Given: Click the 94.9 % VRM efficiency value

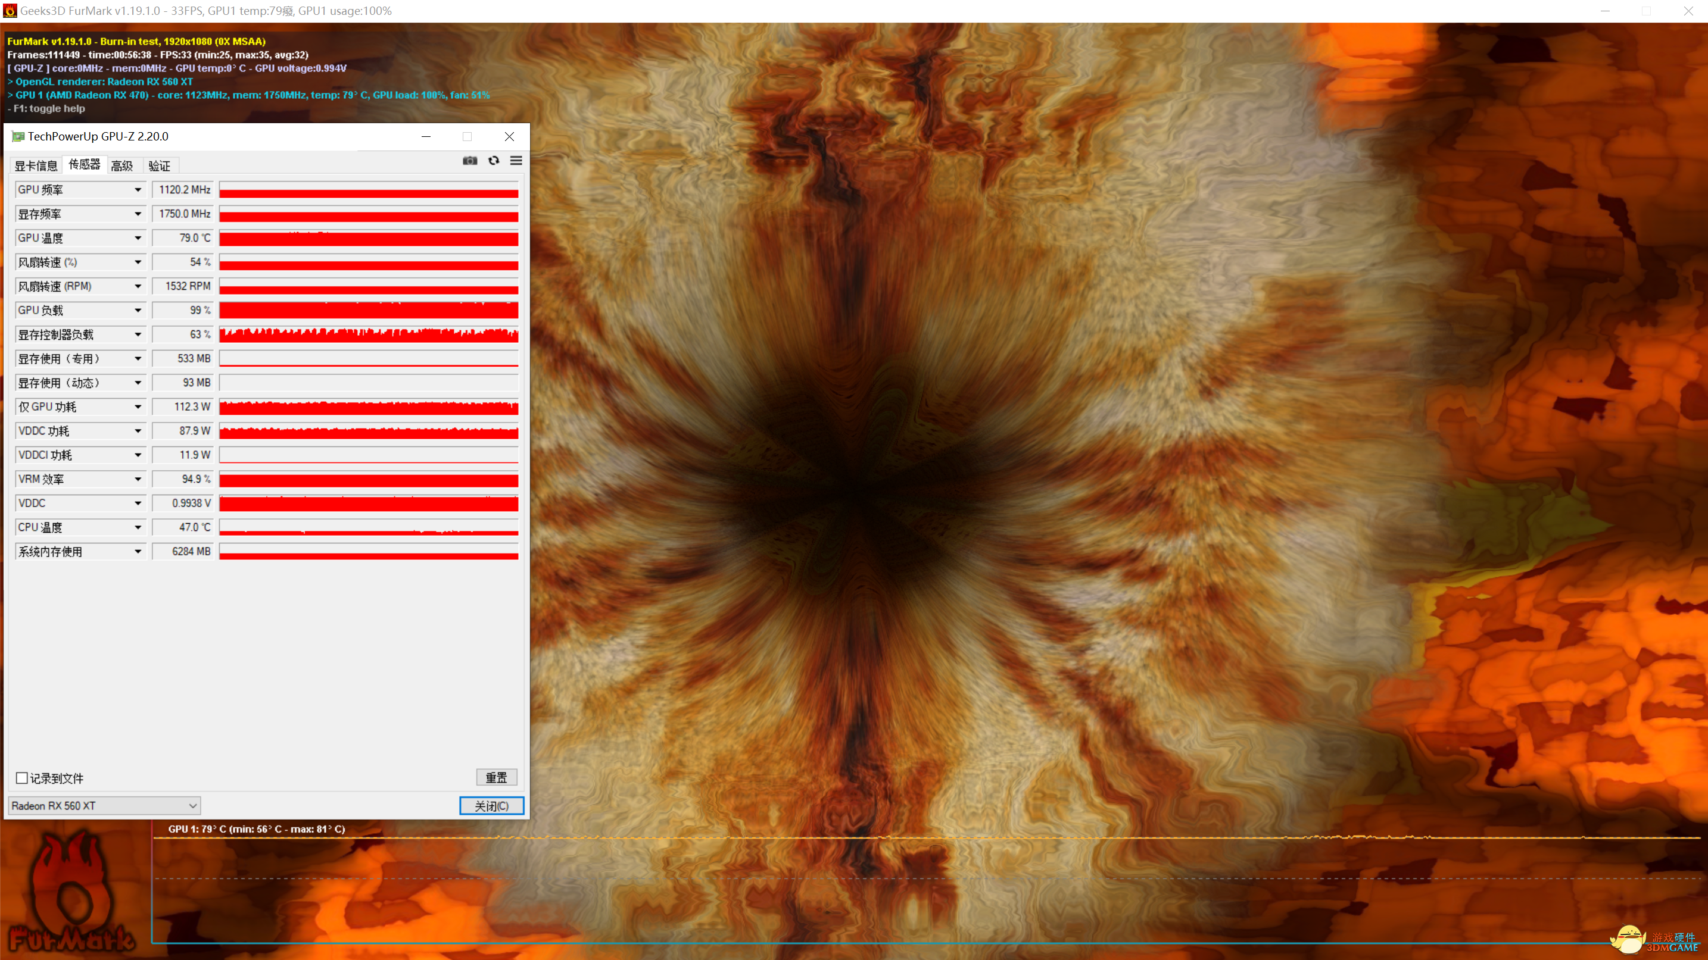Looking at the screenshot, I should [x=183, y=479].
